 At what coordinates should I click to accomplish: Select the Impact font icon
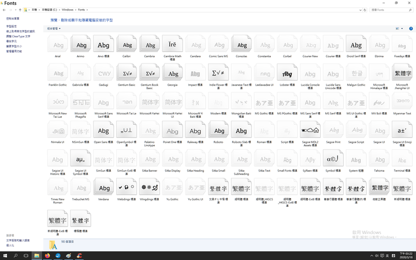tap(195, 72)
